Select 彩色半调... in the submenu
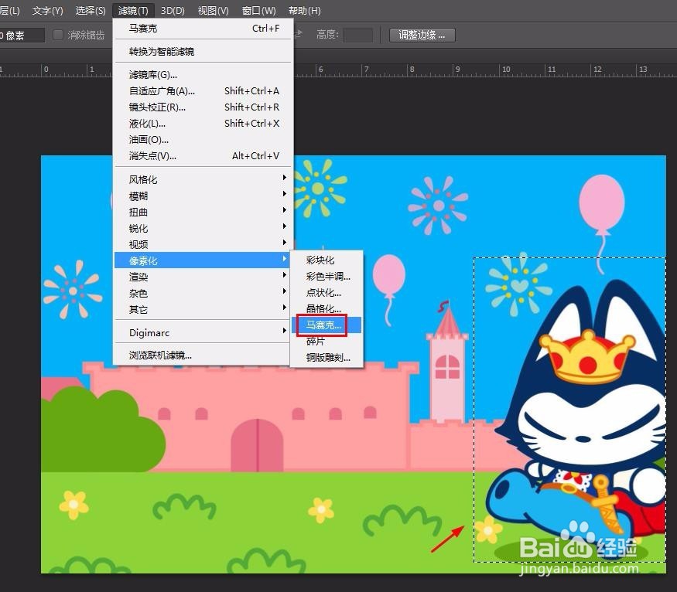 pyautogui.click(x=327, y=276)
